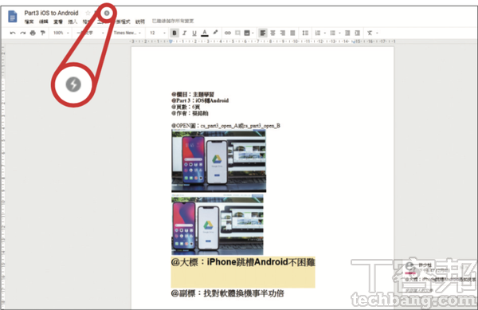Expand the arrow next to clear formatting

(377, 33)
